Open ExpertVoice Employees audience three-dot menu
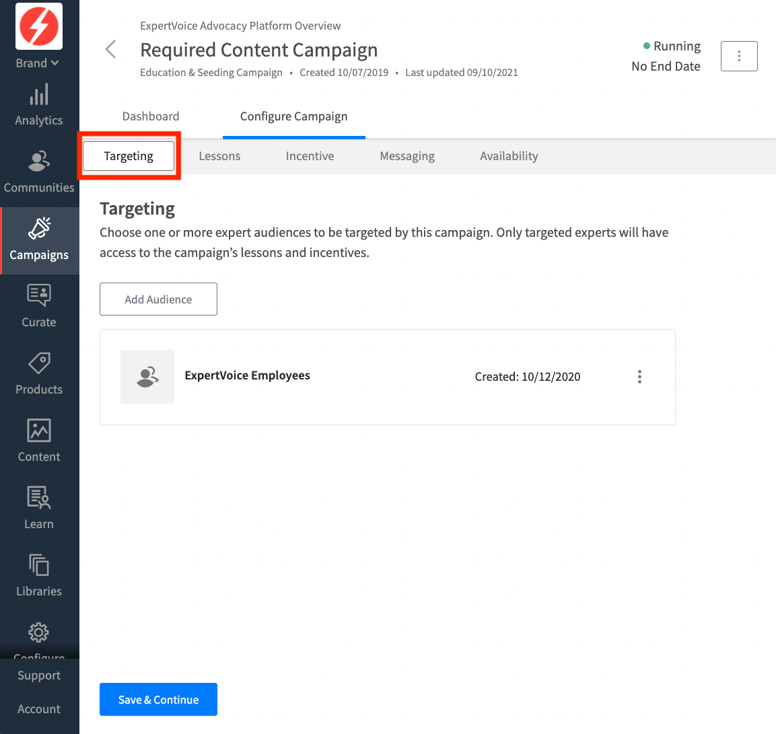 tap(639, 377)
